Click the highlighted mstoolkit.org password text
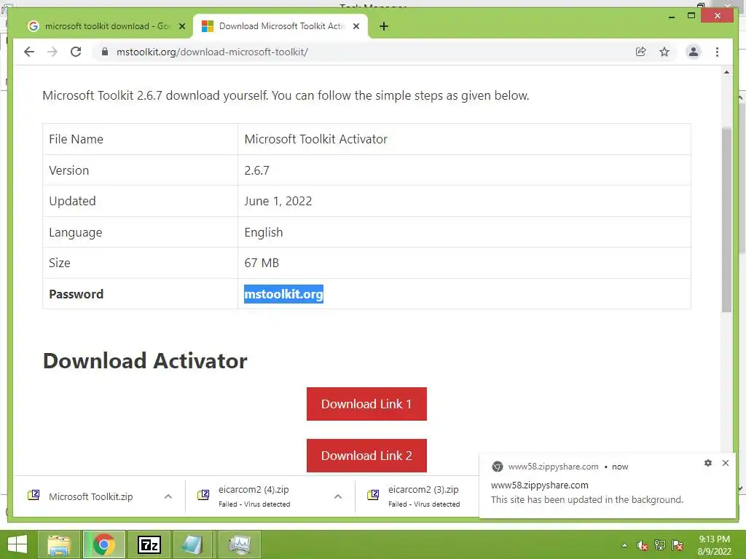Viewport: 746px width, 559px height. tap(283, 294)
